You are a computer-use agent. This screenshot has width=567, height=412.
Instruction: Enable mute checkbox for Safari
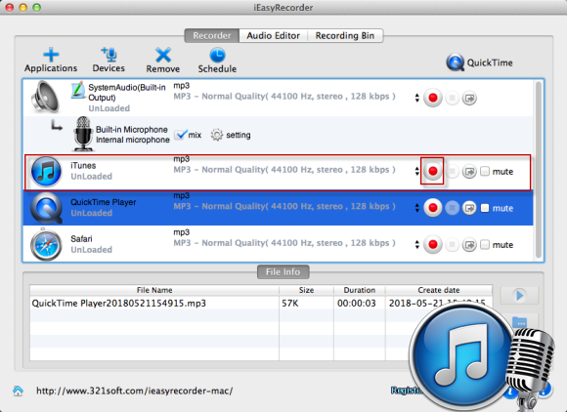(485, 245)
